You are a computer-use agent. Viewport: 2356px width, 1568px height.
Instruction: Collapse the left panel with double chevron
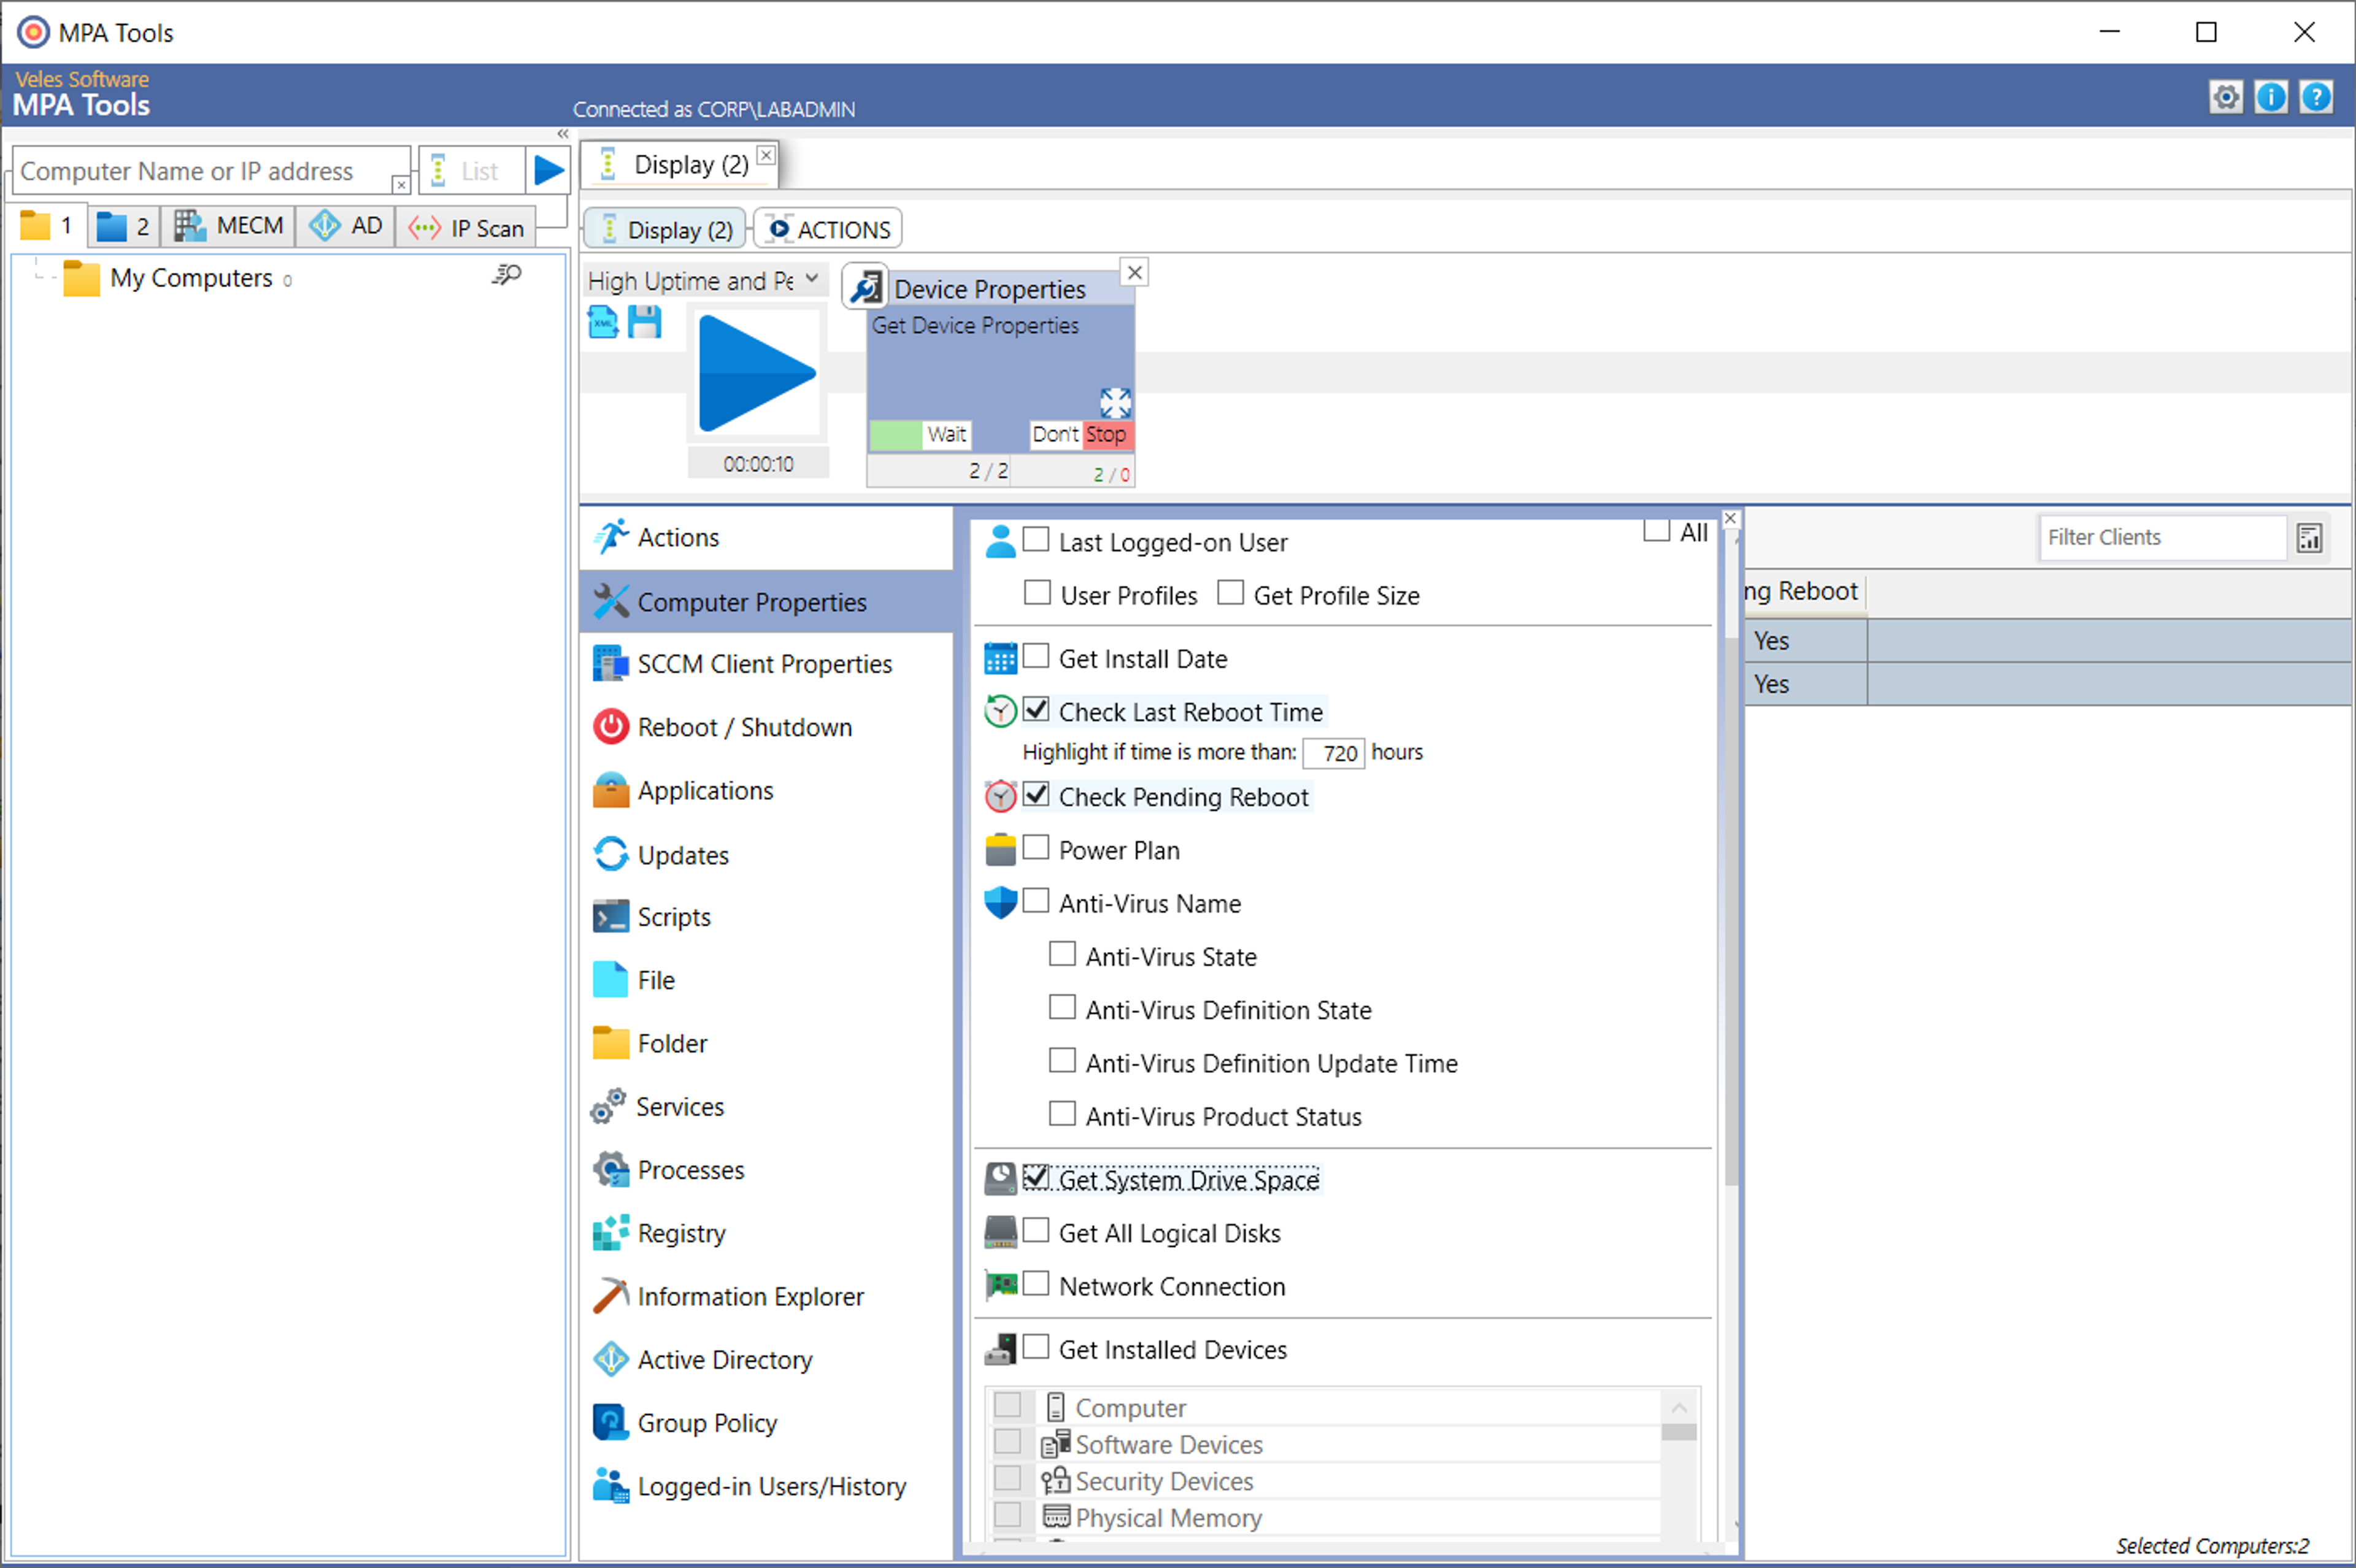point(563,134)
